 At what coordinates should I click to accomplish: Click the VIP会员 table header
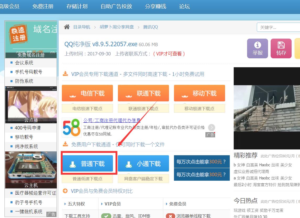click(112, 204)
